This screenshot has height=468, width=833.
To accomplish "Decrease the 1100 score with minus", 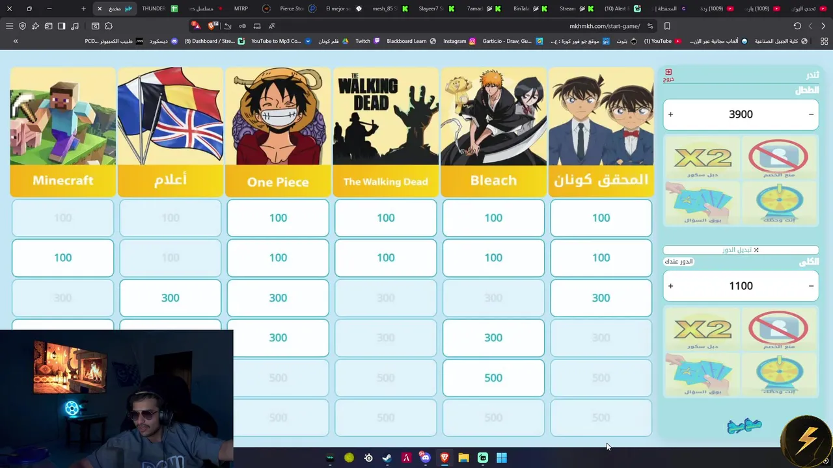I will point(811,286).
